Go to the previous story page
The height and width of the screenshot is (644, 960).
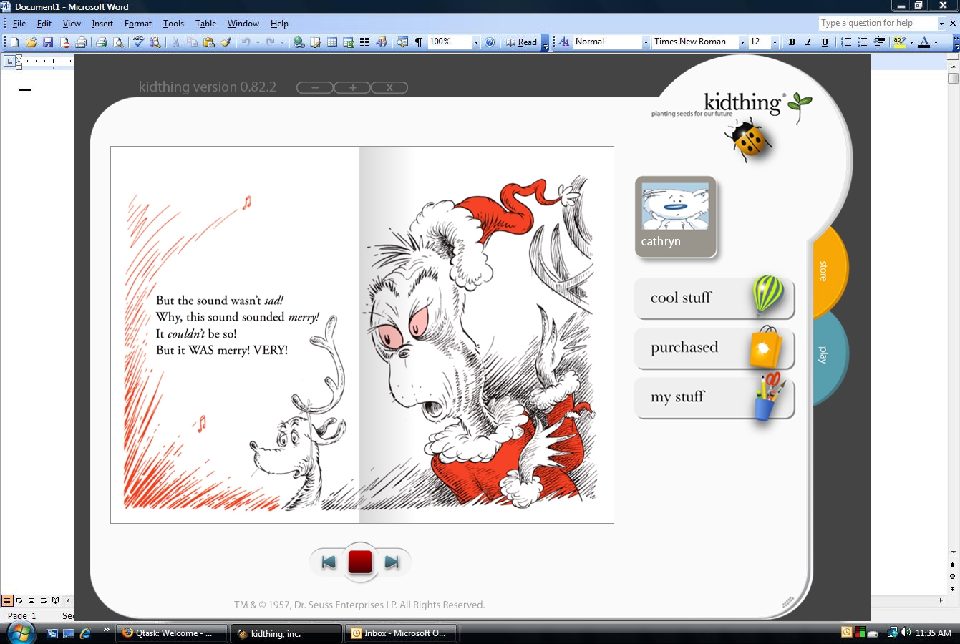click(329, 562)
